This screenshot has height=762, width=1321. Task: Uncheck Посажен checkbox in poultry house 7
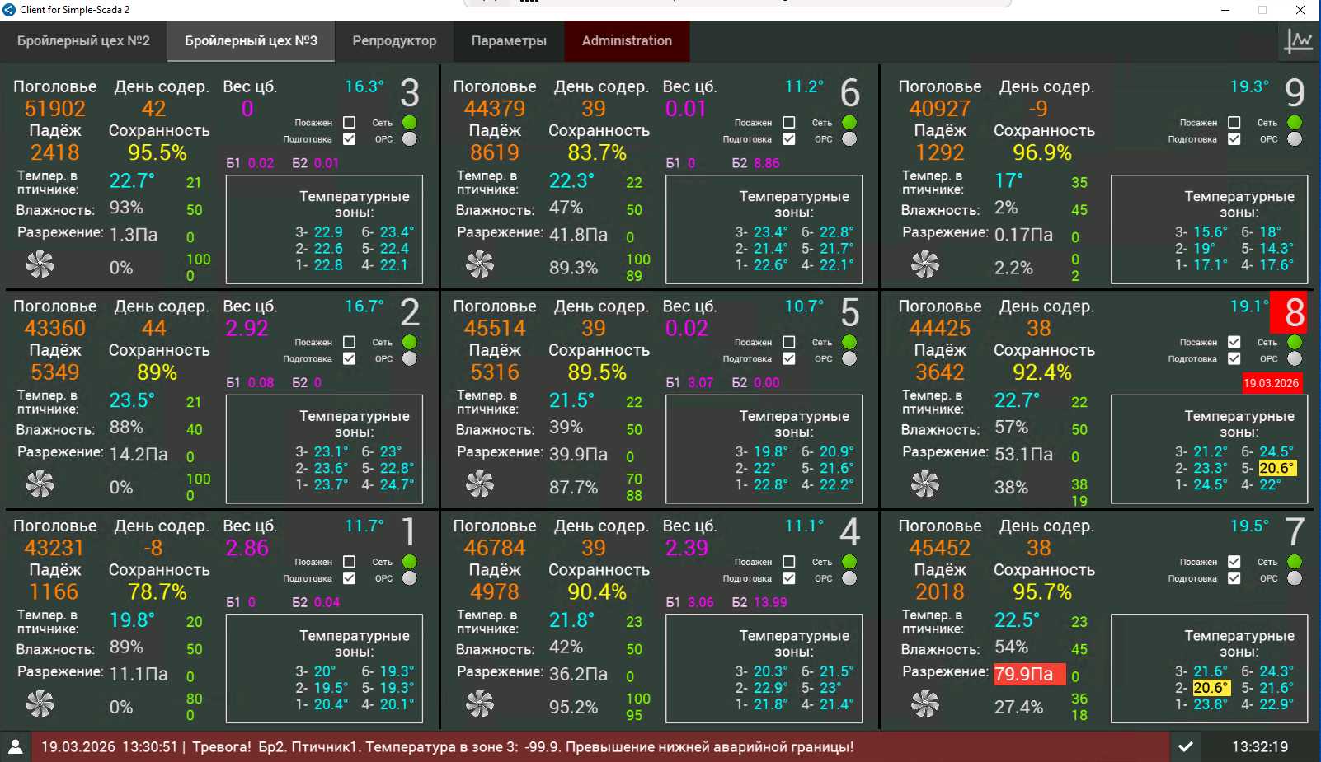[1234, 561]
